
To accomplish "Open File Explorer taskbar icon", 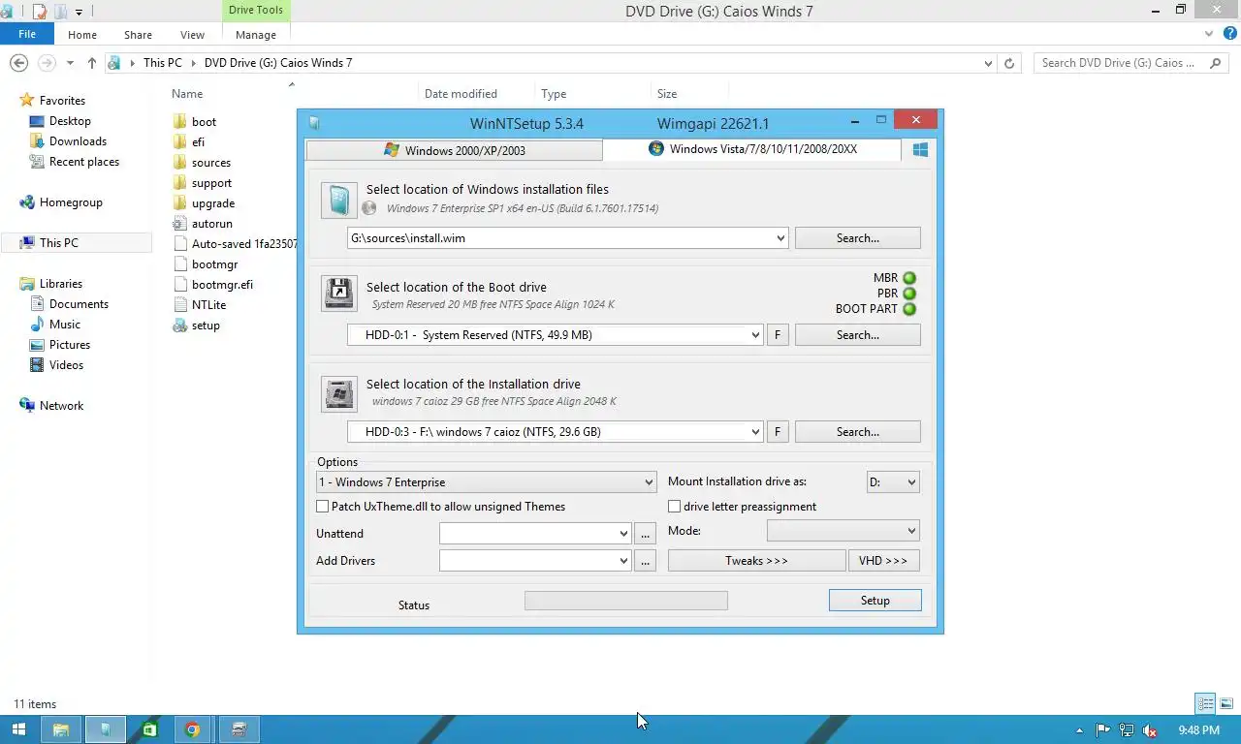I will coord(60,729).
